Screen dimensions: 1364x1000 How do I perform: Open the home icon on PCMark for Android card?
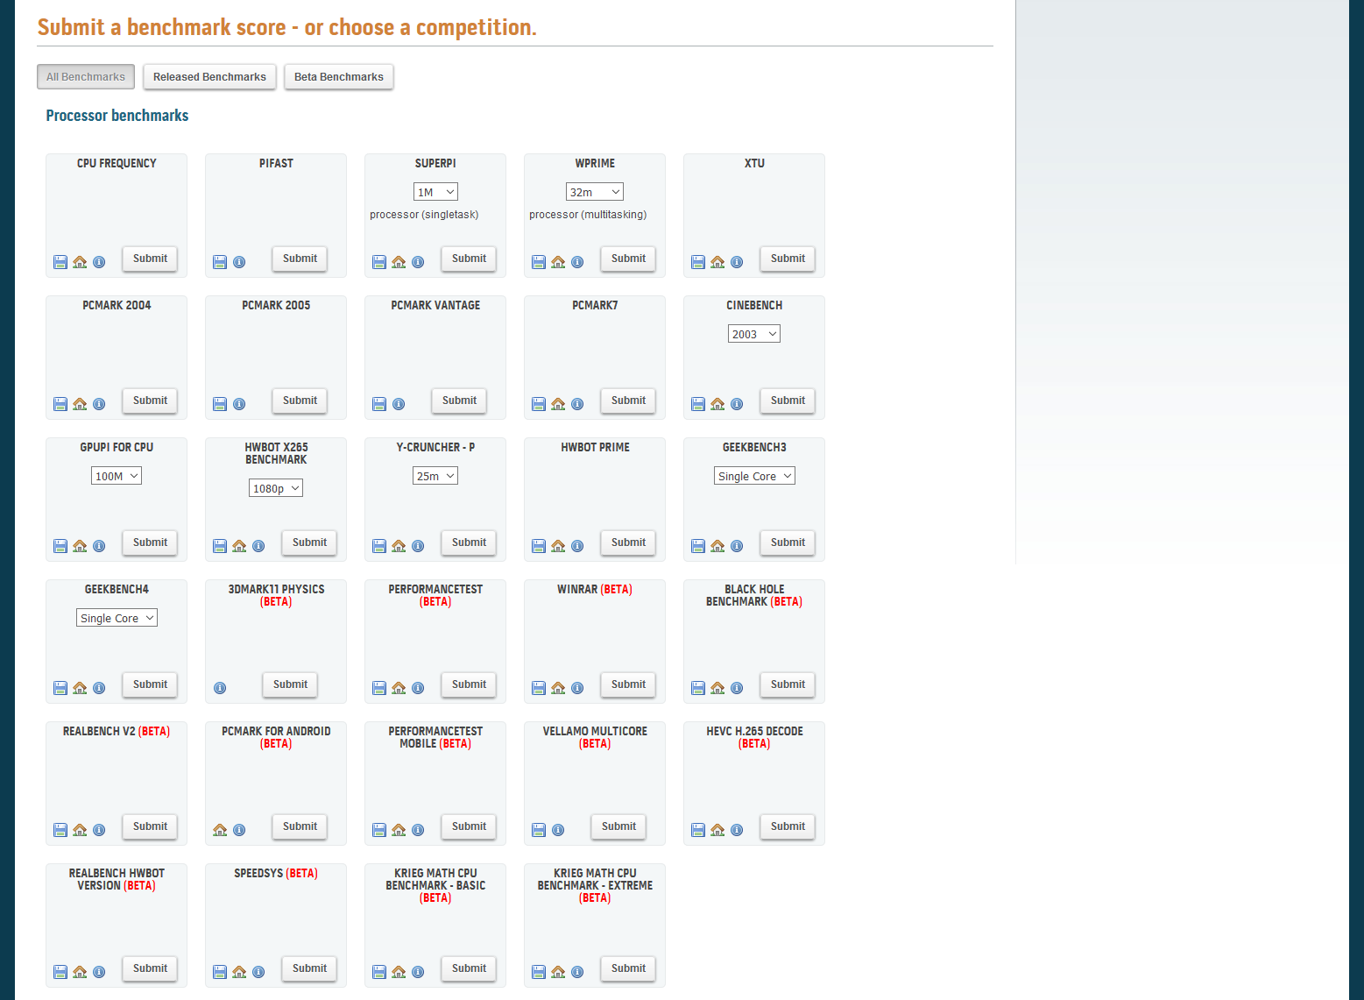(220, 830)
